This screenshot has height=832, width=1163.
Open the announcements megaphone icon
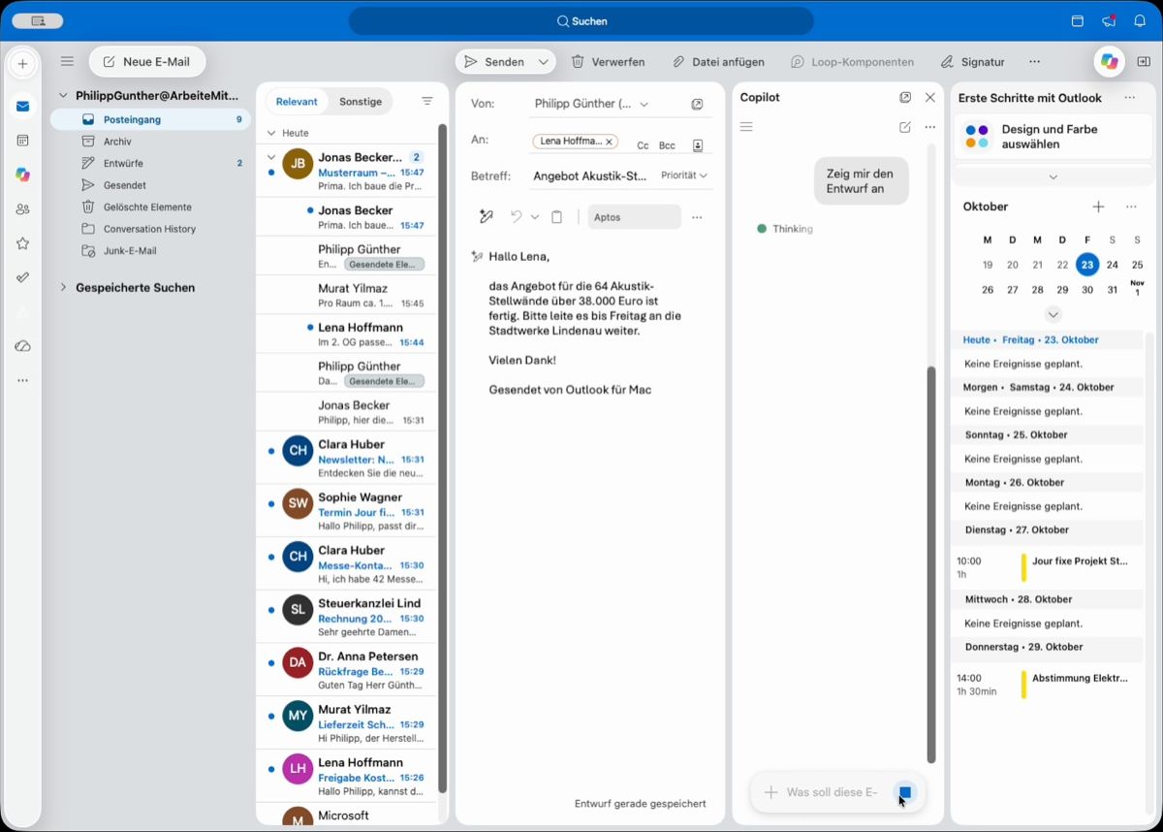(x=1109, y=20)
